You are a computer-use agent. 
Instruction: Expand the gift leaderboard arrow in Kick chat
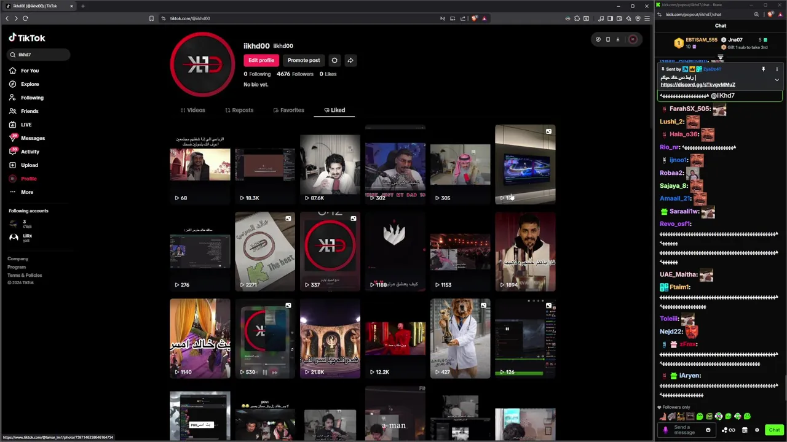click(720, 57)
